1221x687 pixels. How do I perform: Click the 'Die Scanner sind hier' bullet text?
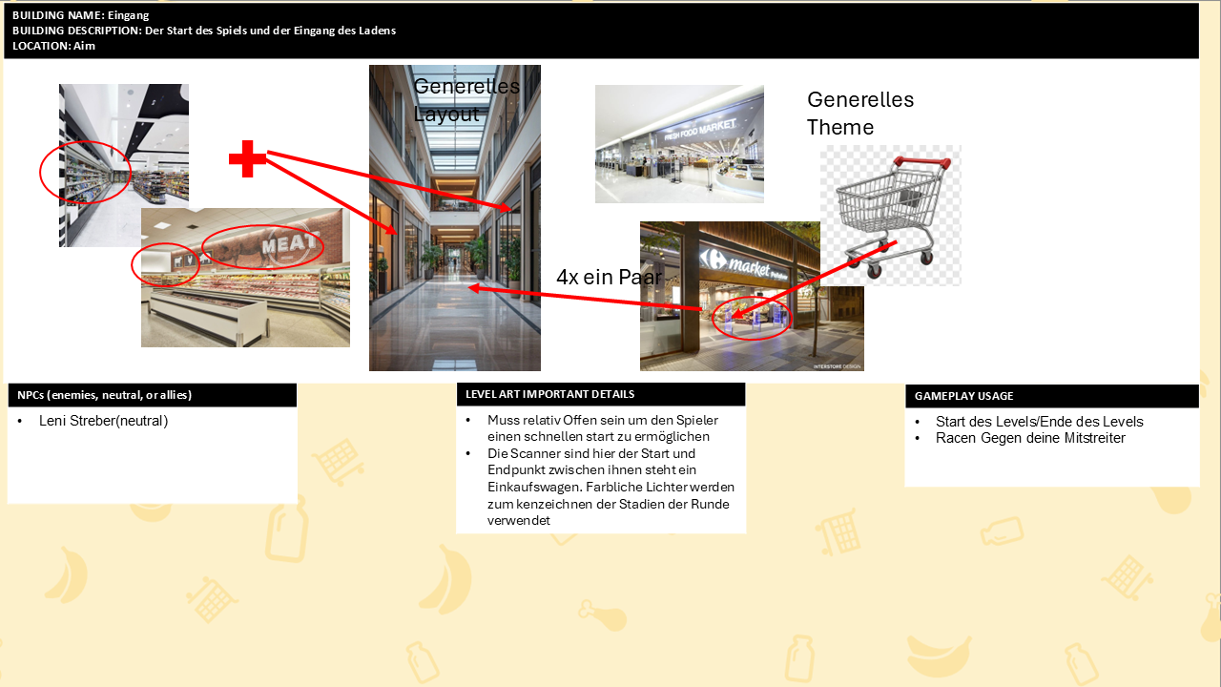click(x=610, y=487)
